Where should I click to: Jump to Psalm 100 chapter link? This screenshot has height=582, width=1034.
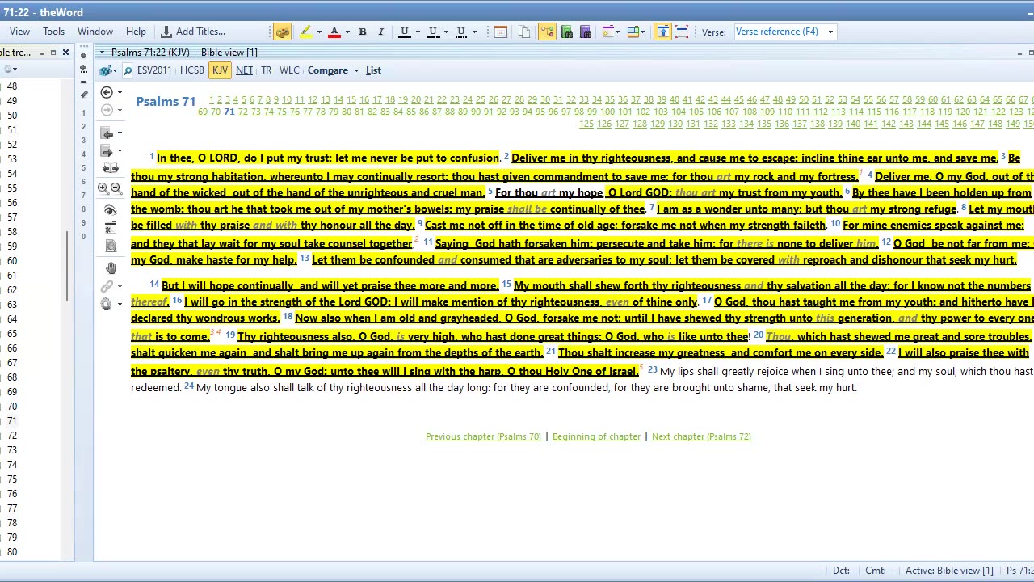pos(607,112)
